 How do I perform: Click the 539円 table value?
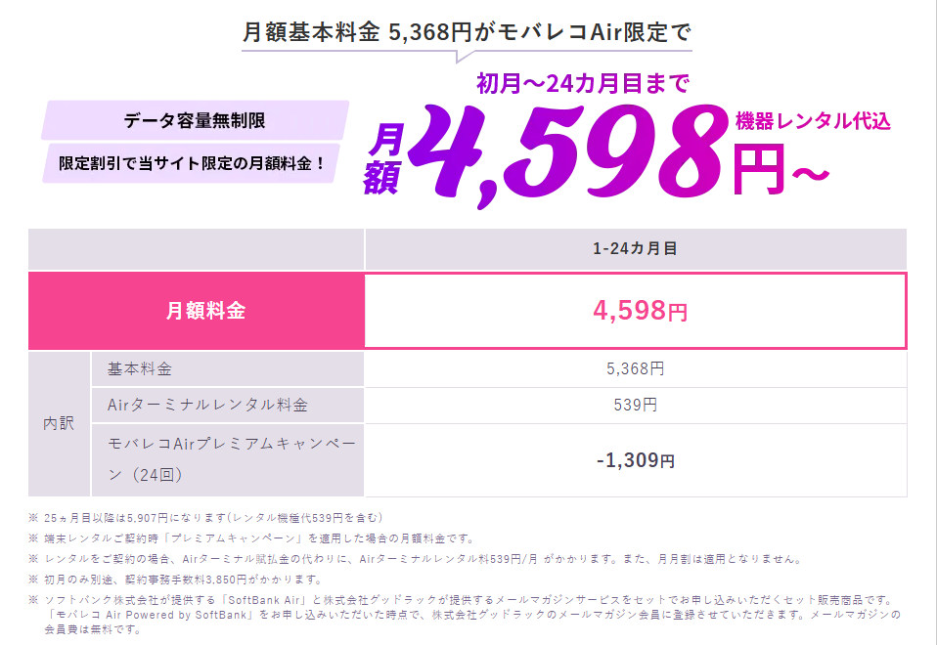tap(635, 405)
